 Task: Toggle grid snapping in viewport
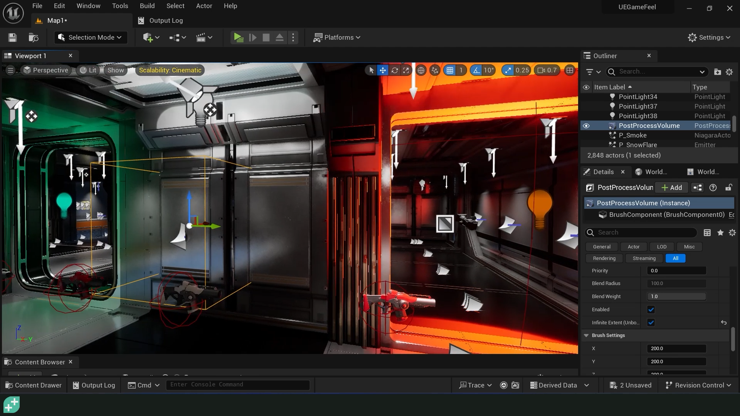(450, 70)
